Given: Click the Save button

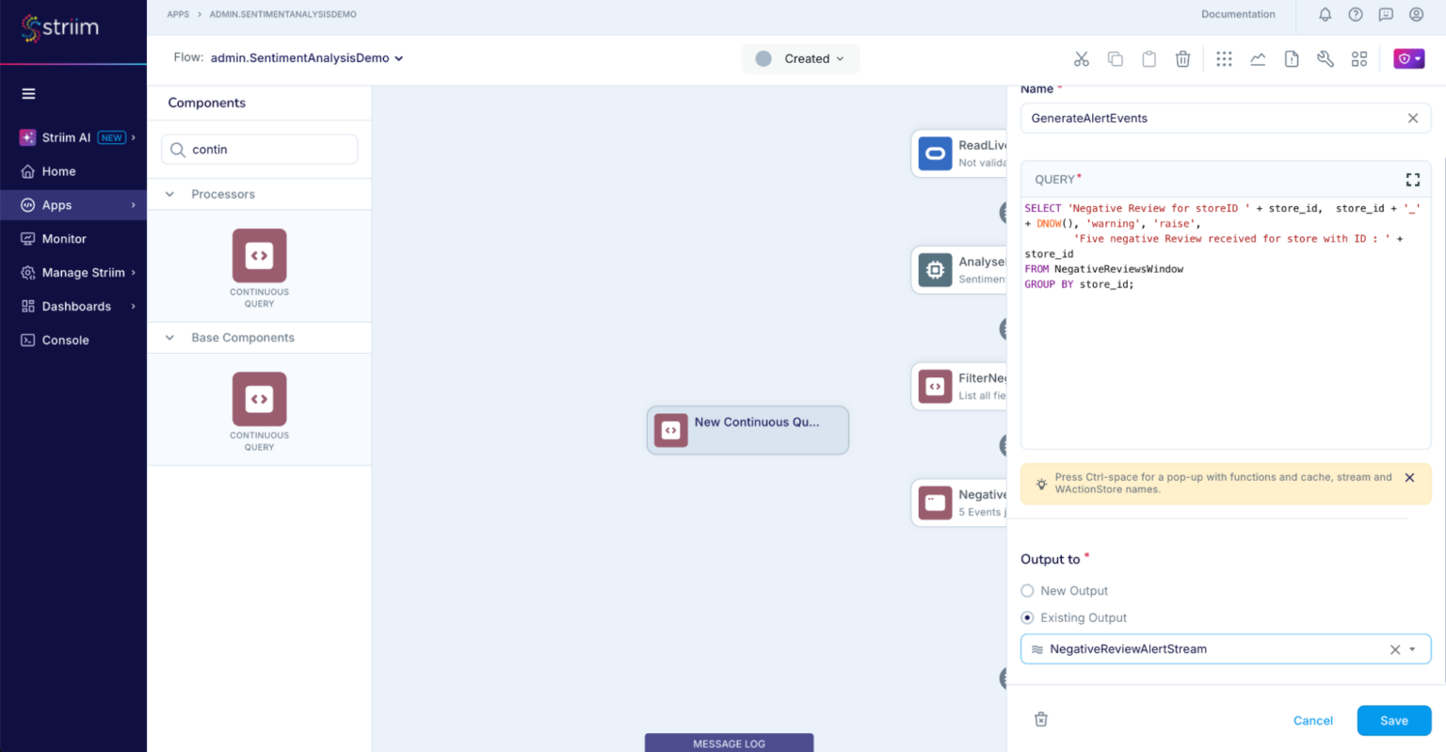Looking at the screenshot, I should click(1393, 720).
